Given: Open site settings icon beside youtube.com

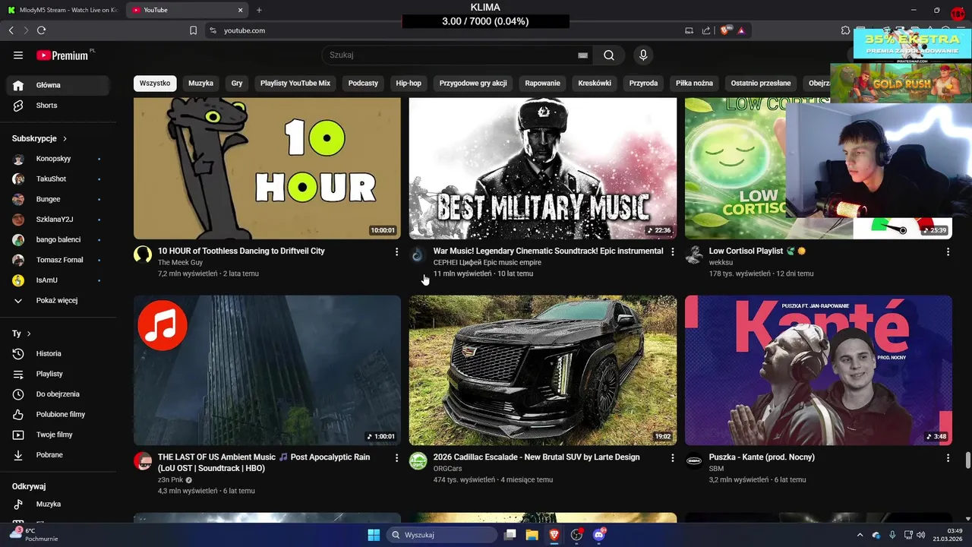Looking at the screenshot, I should point(213,30).
